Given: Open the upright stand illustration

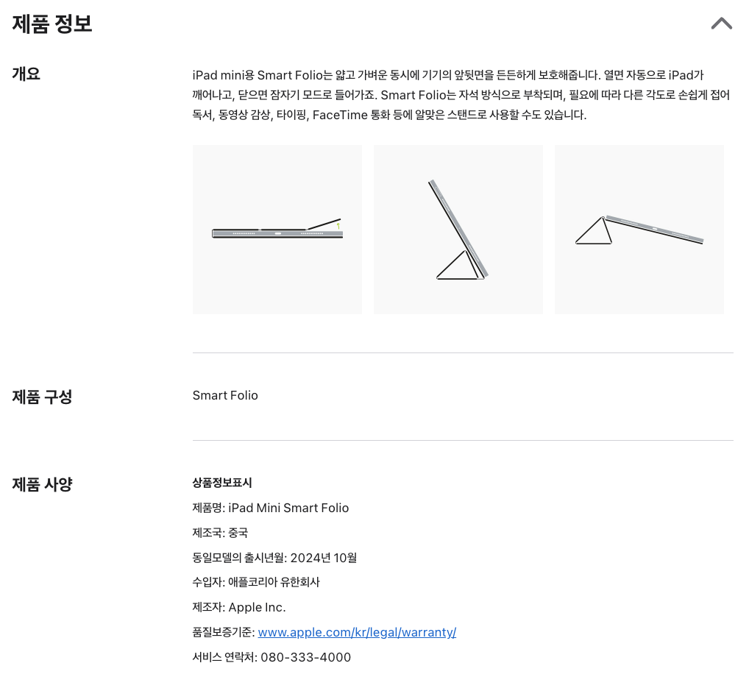Looking at the screenshot, I should click(x=458, y=230).
